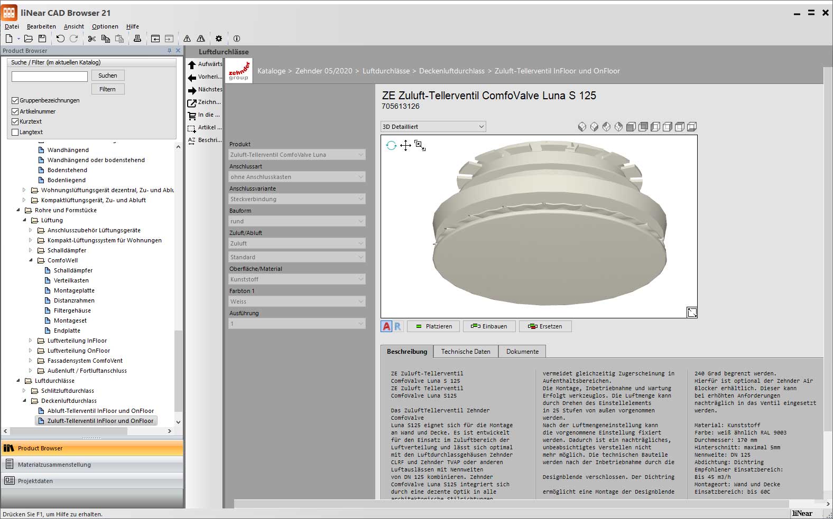Select front view cube with shaded front face
Viewport: 833px width, 519px height.
(x=631, y=127)
